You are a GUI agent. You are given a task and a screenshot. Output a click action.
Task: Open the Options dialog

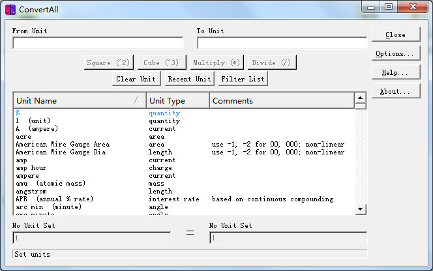pos(395,53)
